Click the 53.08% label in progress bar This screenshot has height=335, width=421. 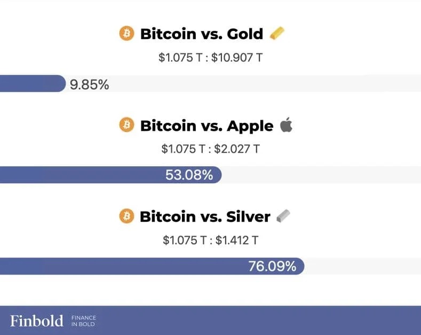click(x=189, y=175)
